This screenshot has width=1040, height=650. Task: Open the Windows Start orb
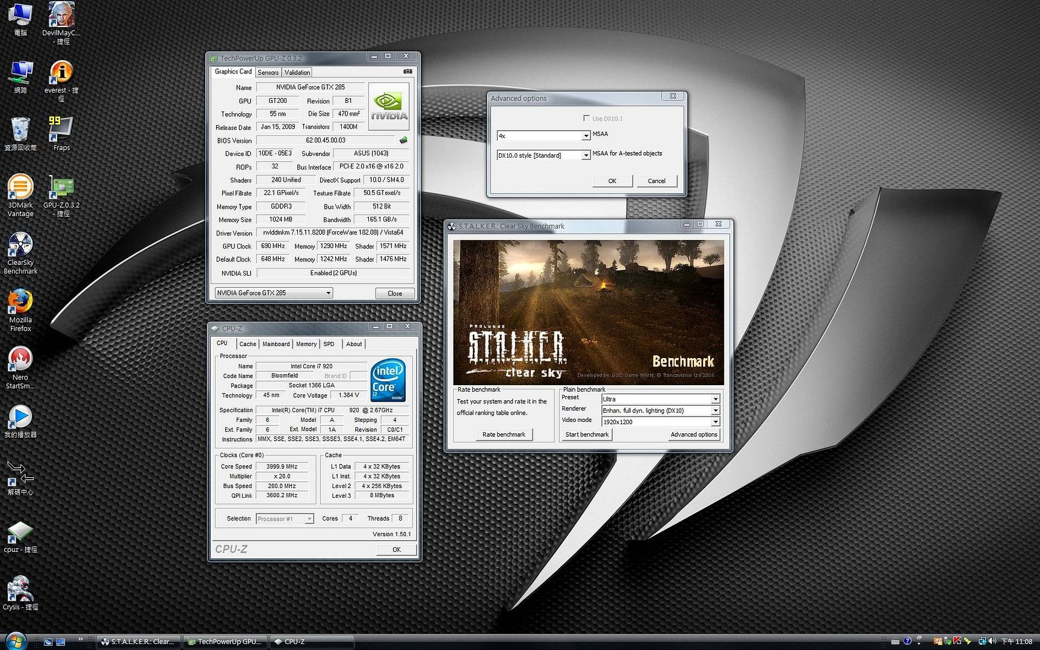(15, 640)
